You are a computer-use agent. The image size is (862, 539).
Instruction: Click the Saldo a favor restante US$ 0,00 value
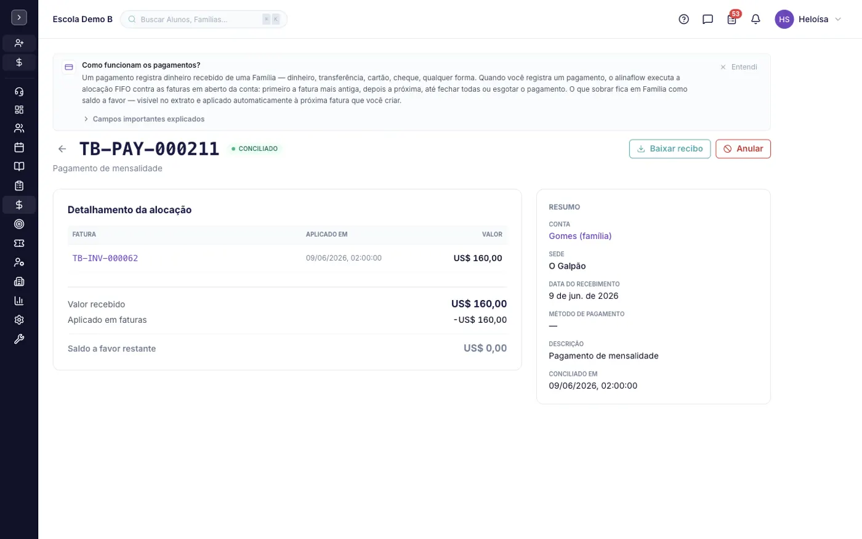point(485,348)
